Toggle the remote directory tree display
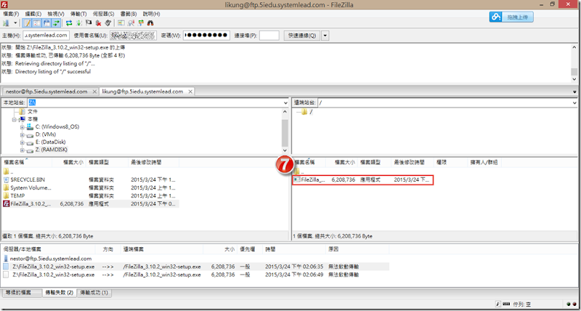Viewport: 581px width, 311px height. click(x=46, y=23)
